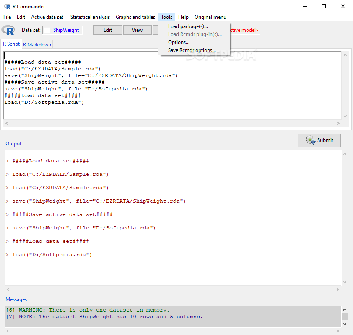Image resolution: width=353 pixels, height=335 pixels.
Task: Click message [6] WARNING only one dataset
Action: pos(88,310)
